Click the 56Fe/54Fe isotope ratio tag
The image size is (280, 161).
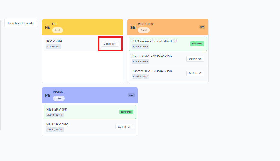[53, 47]
